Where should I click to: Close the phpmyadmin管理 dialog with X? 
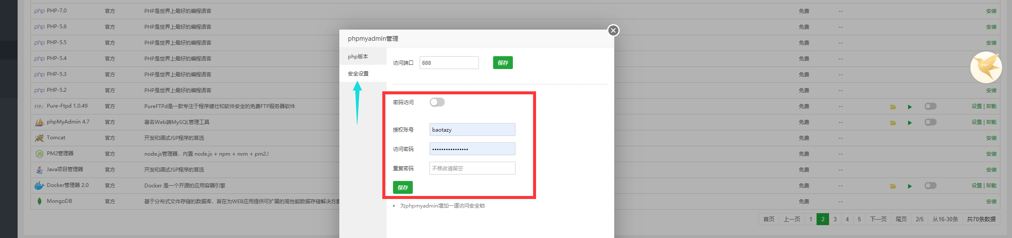(x=613, y=30)
